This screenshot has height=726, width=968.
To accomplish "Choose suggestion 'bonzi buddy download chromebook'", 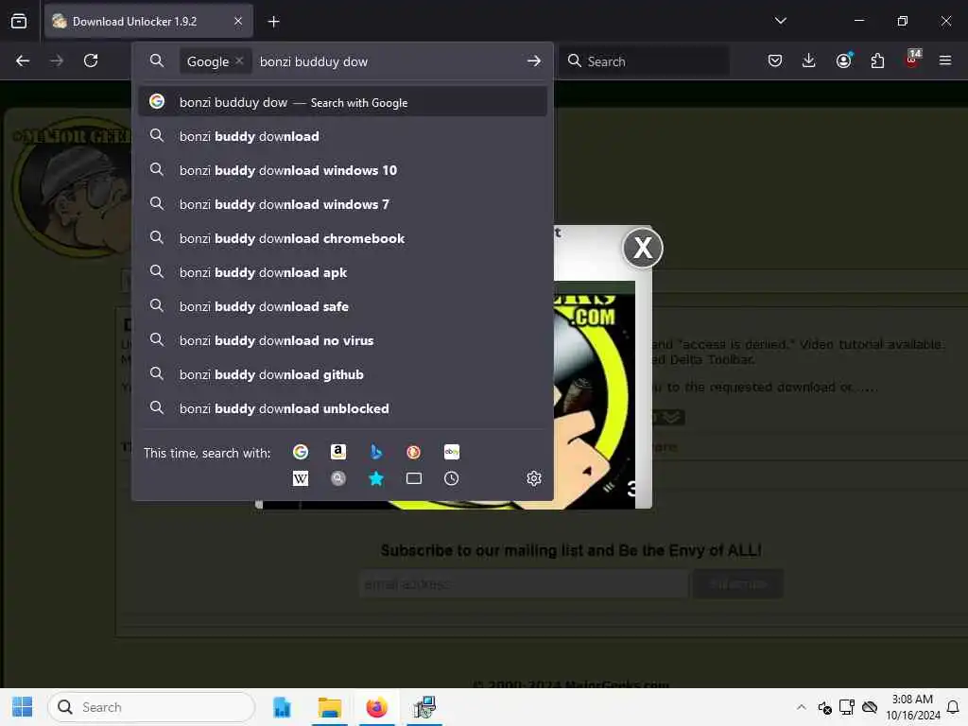I will point(342,237).
